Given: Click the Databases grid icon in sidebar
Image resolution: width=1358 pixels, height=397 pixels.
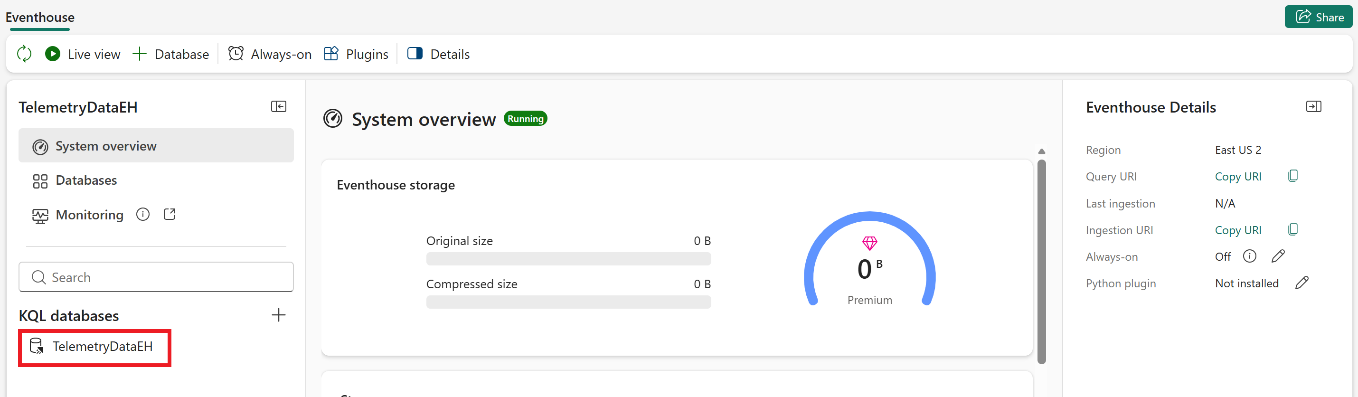Looking at the screenshot, I should coord(40,181).
